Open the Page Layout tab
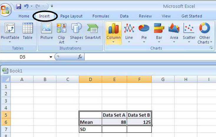Image resolution: width=216 pixels, height=137 pixels. tap(71, 16)
